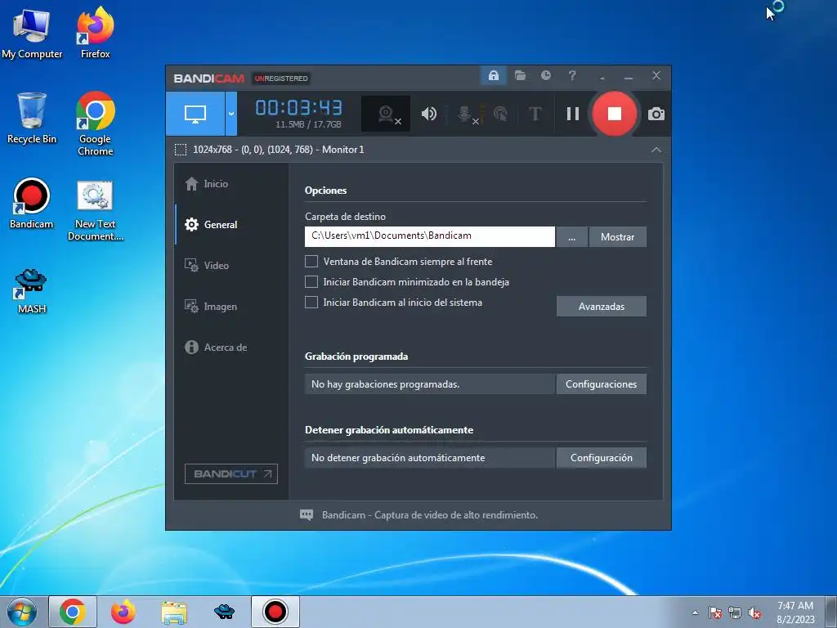Click Configuraciones for scheduled recording
Screen dimensions: 837x628
601,384
